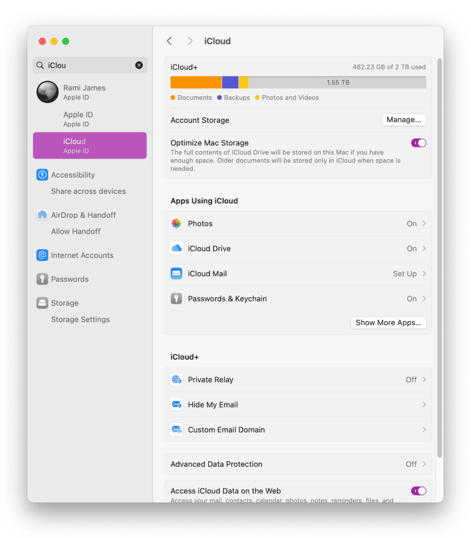Click Rami James profile avatar

(x=47, y=92)
